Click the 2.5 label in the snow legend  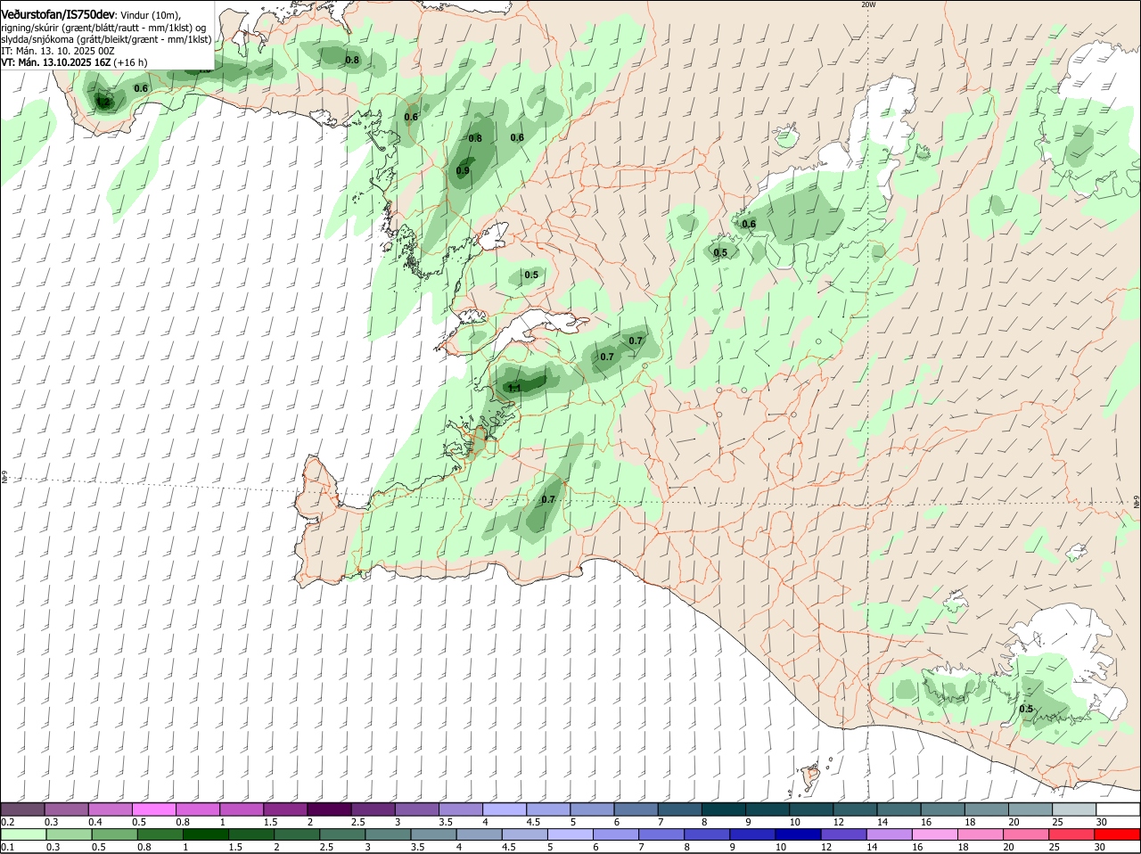357,822
